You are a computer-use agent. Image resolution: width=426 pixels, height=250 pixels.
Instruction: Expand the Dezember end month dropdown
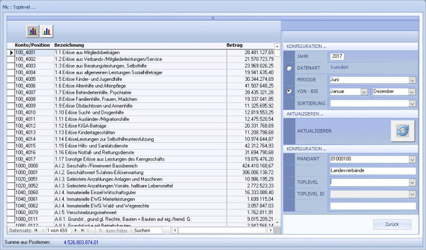[x=412, y=91]
